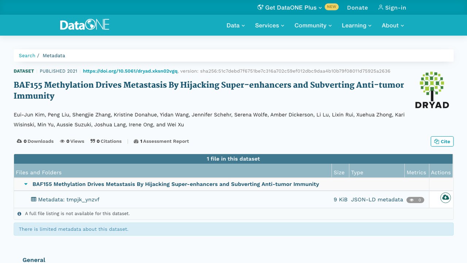Click Metadata: tmpjk_ynzvf file name
Screen dimensions: 467x263
[x=69, y=199]
